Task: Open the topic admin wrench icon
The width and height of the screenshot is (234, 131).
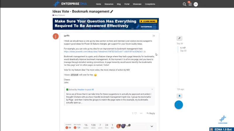Action: [179, 38]
